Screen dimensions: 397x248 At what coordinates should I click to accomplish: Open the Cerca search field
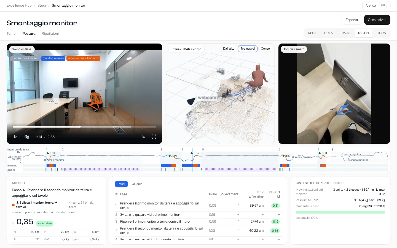[376, 6]
